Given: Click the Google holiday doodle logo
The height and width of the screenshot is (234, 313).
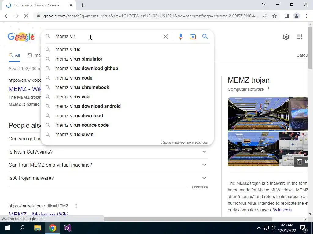Looking at the screenshot, I should click(x=21, y=37).
